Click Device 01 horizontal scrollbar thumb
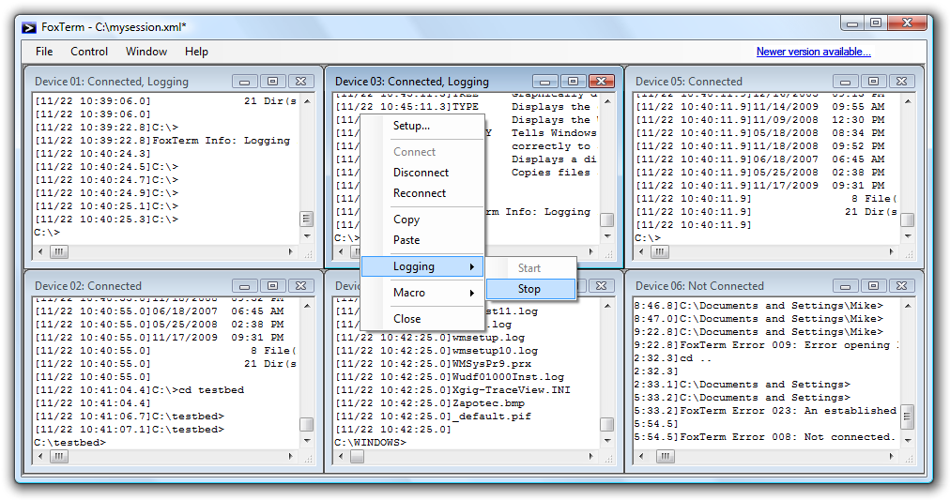This screenshot has width=950, height=500. [x=59, y=251]
